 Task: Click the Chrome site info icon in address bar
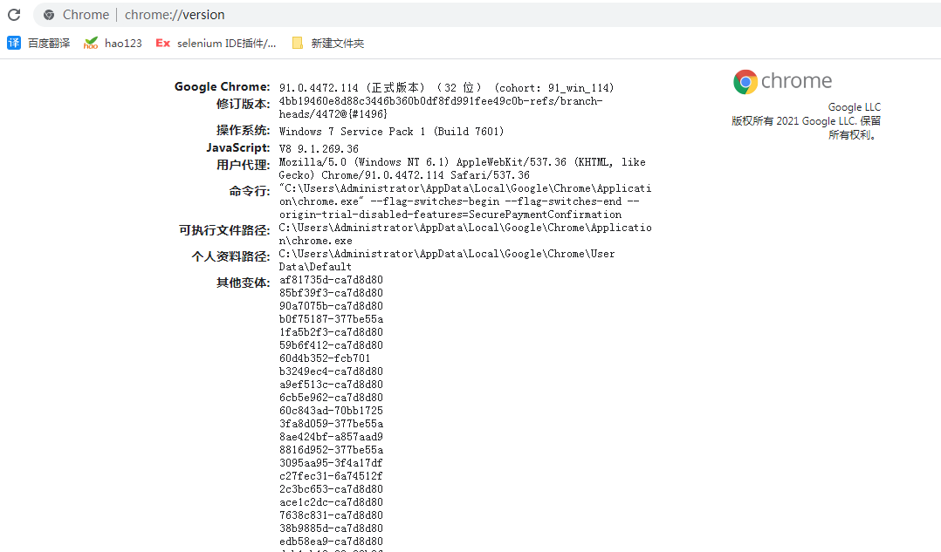[x=49, y=15]
